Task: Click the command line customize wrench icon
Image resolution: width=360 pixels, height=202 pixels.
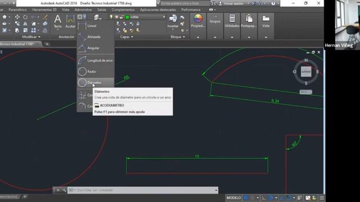Action: tap(64, 190)
